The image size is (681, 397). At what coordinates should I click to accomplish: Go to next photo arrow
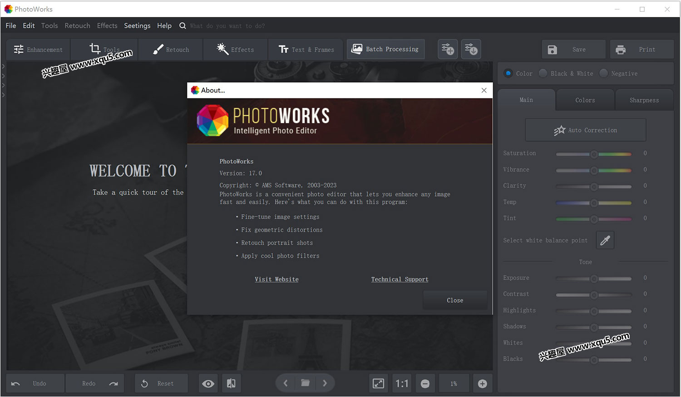click(325, 383)
